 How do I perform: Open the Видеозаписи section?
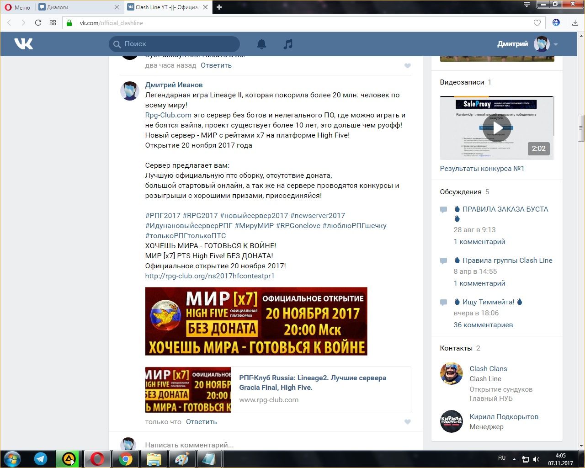tap(462, 82)
